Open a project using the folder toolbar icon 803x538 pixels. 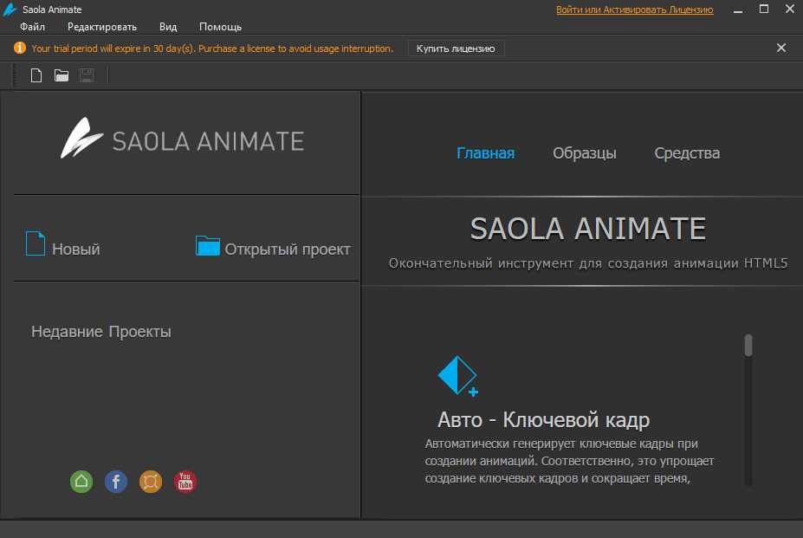pyautogui.click(x=61, y=75)
